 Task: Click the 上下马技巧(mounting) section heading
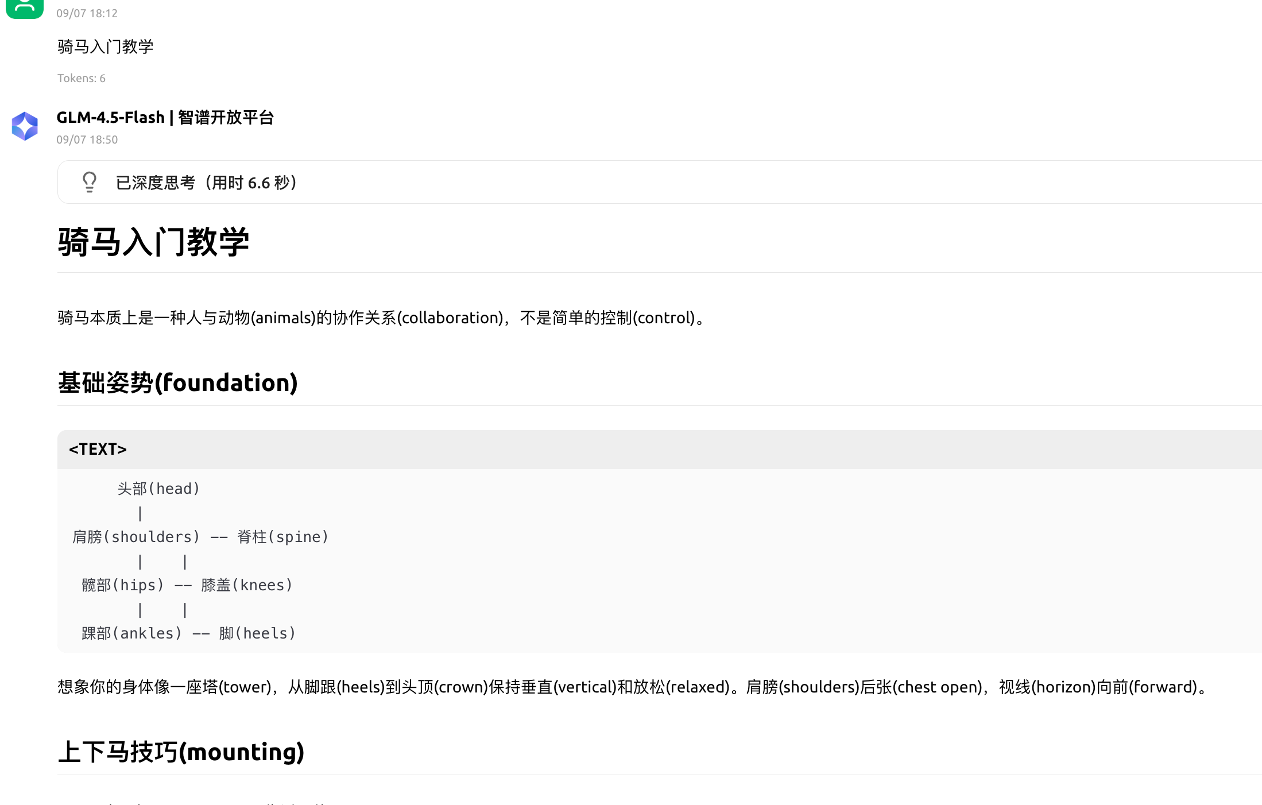click(181, 752)
